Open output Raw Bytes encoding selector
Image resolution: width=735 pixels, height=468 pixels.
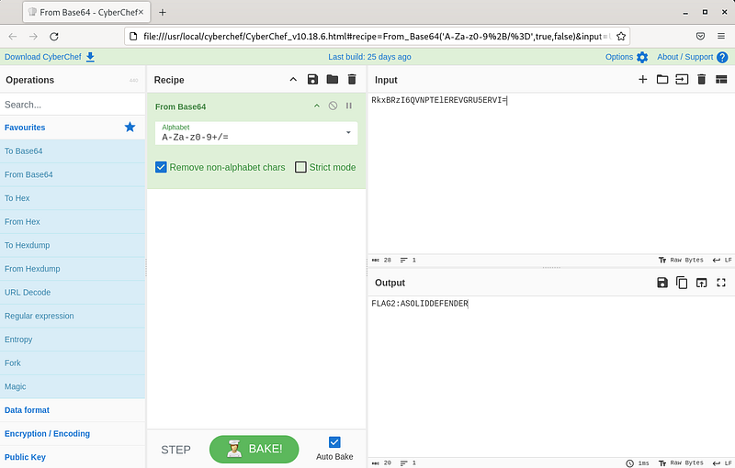[681, 462]
